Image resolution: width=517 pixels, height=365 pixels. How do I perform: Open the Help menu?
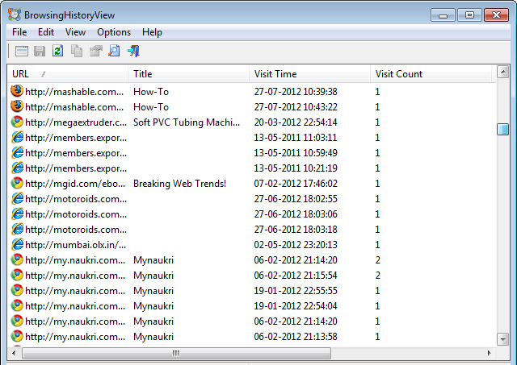click(152, 32)
